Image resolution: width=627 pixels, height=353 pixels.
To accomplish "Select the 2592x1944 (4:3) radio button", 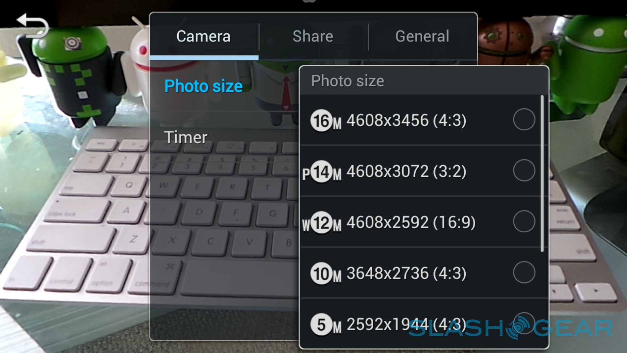I will pyautogui.click(x=524, y=323).
